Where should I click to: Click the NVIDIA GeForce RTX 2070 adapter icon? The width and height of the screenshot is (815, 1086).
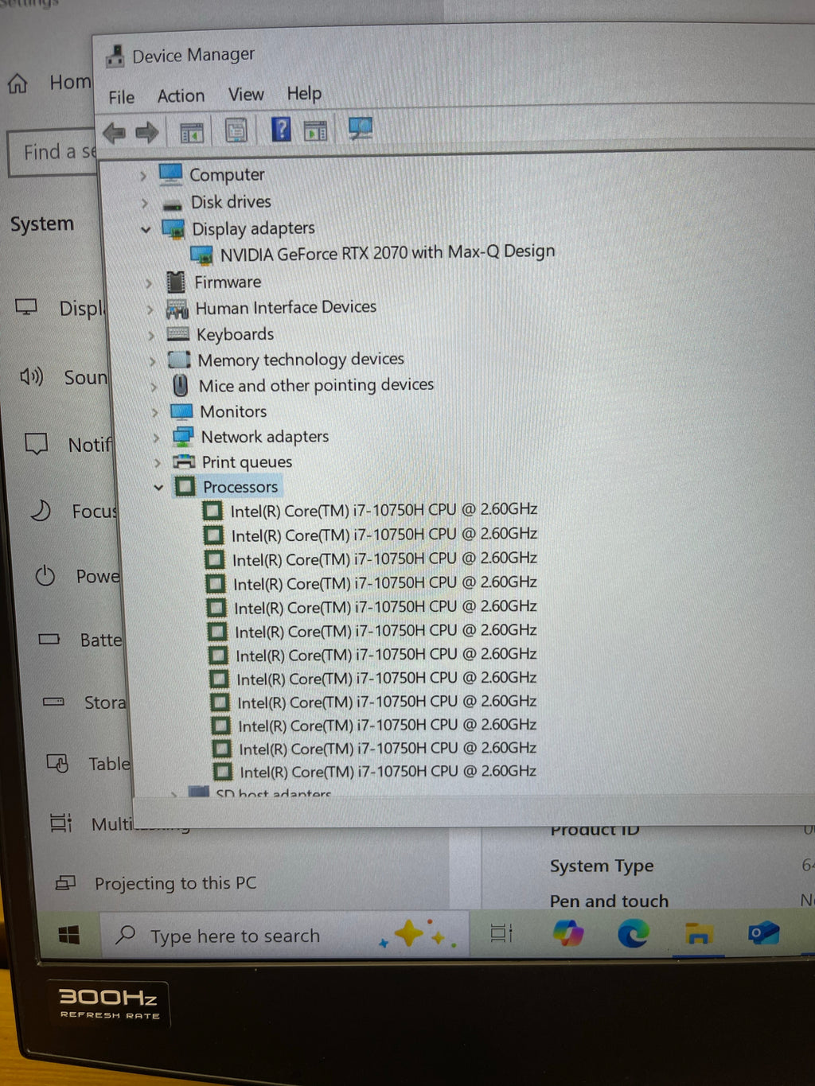click(x=201, y=255)
